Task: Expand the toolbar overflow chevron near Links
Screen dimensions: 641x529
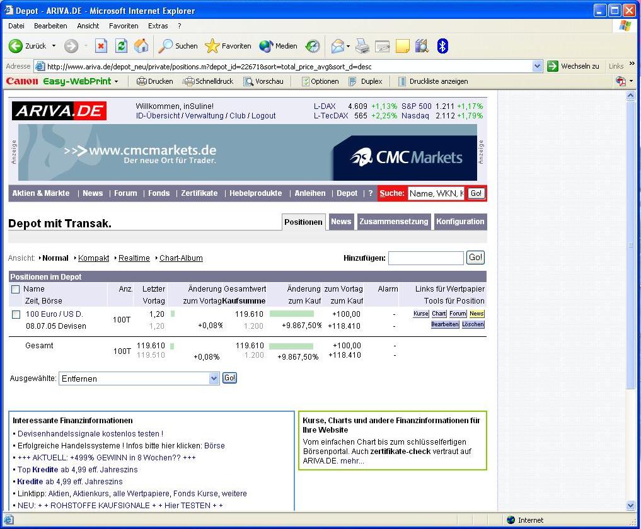Action: click(x=632, y=64)
